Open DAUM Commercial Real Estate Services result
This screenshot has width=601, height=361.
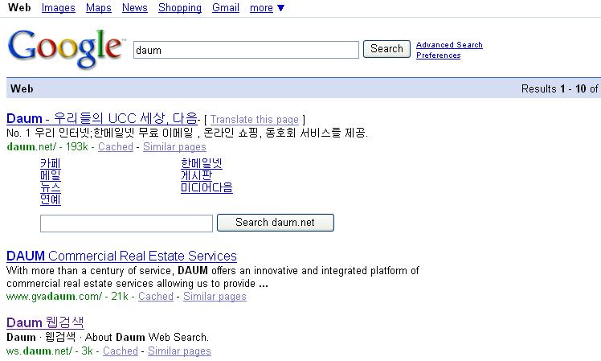(121, 256)
